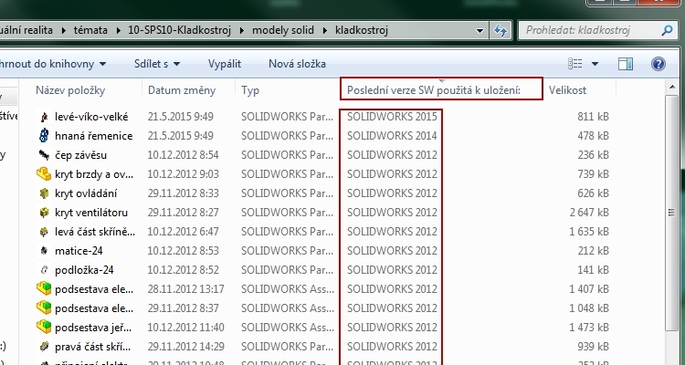Click the Nová složka button
The image size is (685, 365).
297,64
